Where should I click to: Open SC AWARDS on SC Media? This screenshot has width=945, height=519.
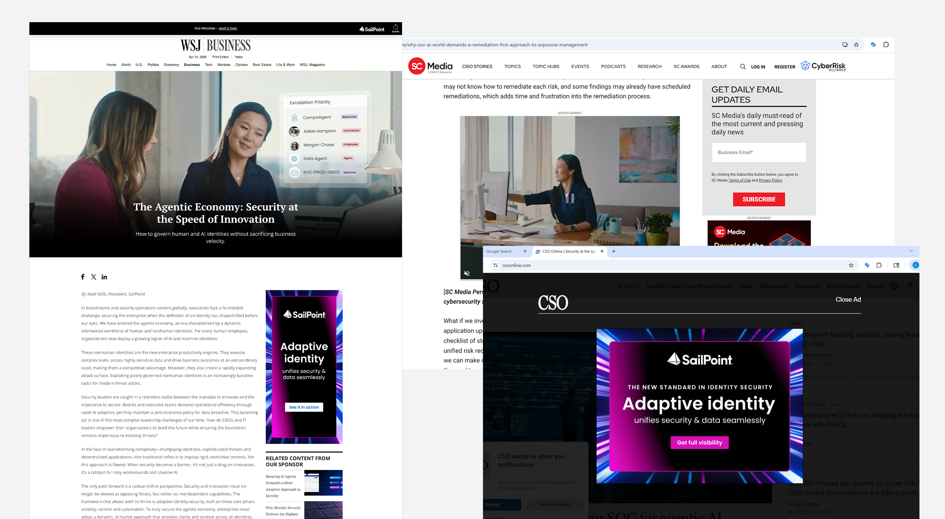[686, 66]
